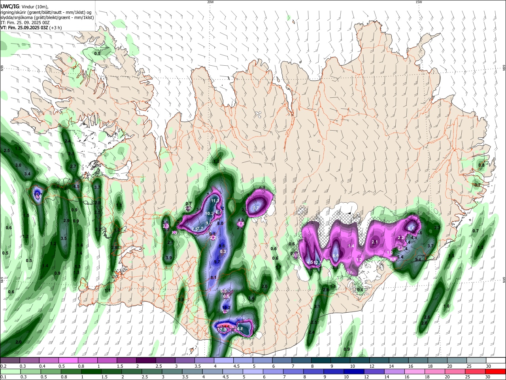Click the white 6.9 snowfall value on map
The image size is (506, 380).
coord(336,256)
